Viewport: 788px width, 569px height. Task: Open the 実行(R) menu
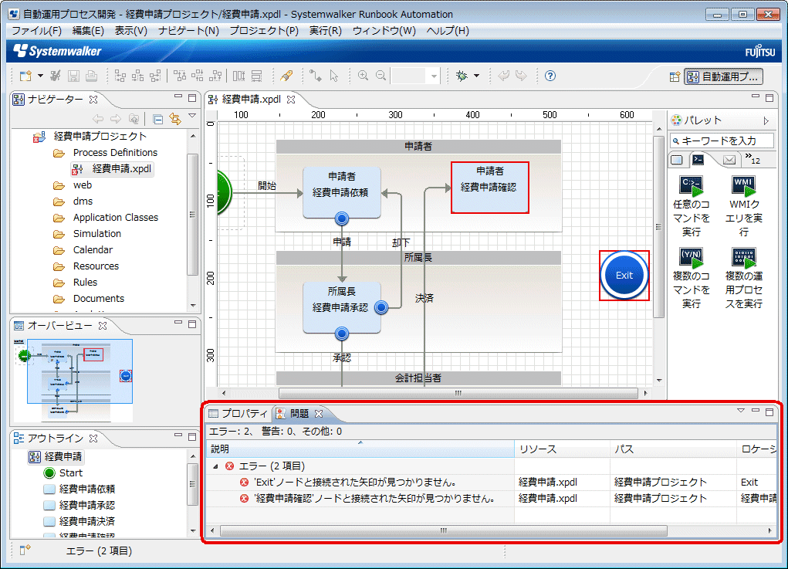tap(325, 31)
